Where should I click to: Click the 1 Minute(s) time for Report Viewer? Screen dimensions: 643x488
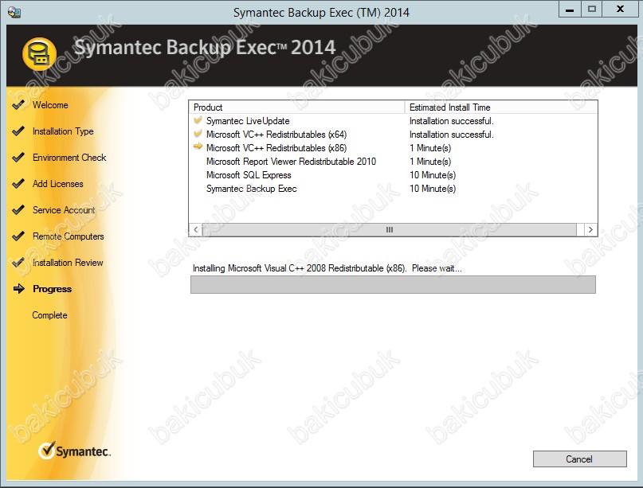430,162
